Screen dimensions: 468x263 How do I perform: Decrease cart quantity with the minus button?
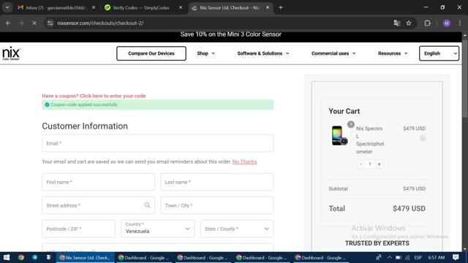361,164
